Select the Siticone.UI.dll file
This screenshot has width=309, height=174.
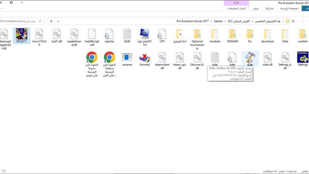[197, 60]
